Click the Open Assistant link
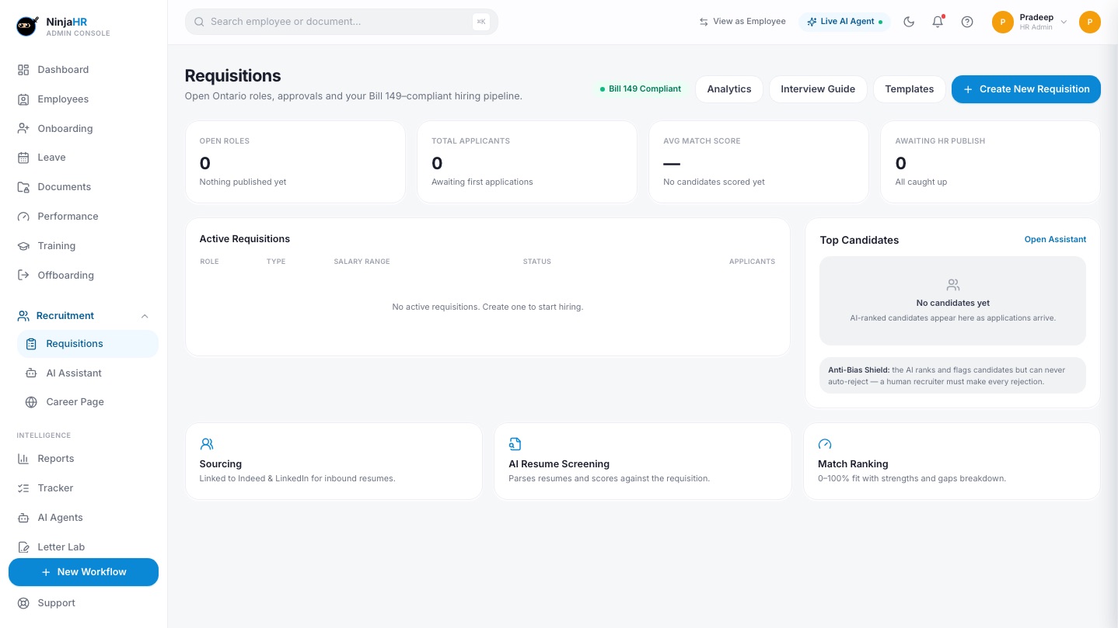 1055,239
